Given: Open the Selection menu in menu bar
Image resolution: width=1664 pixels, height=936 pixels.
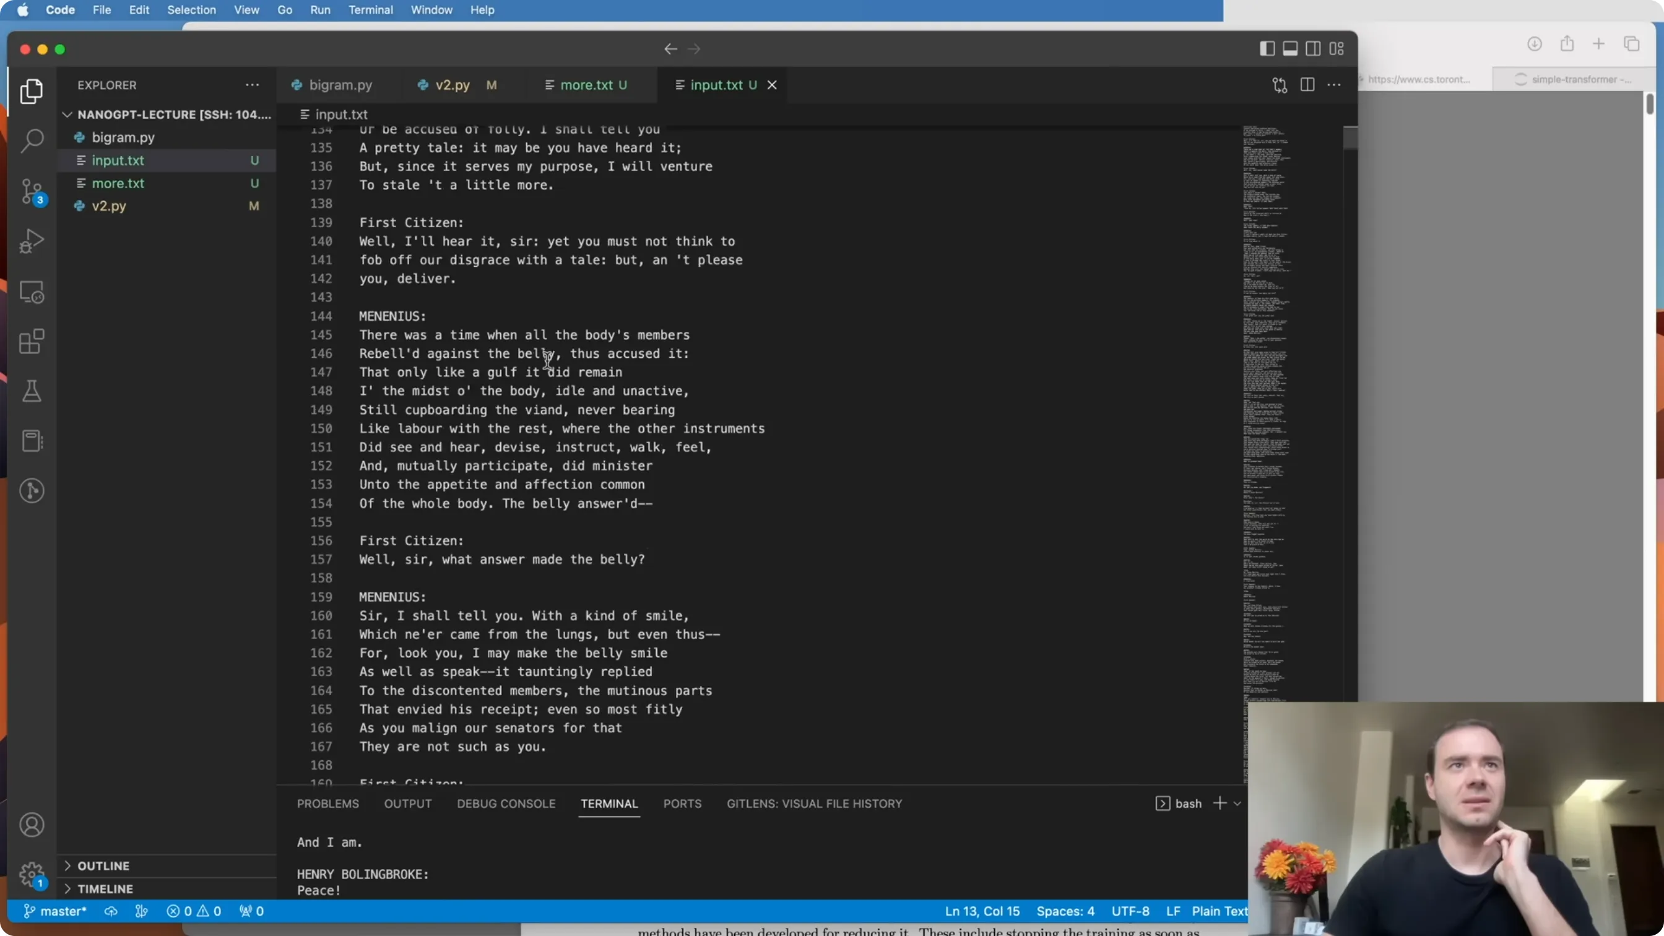Looking at the screenshot, I should (191, 11).
